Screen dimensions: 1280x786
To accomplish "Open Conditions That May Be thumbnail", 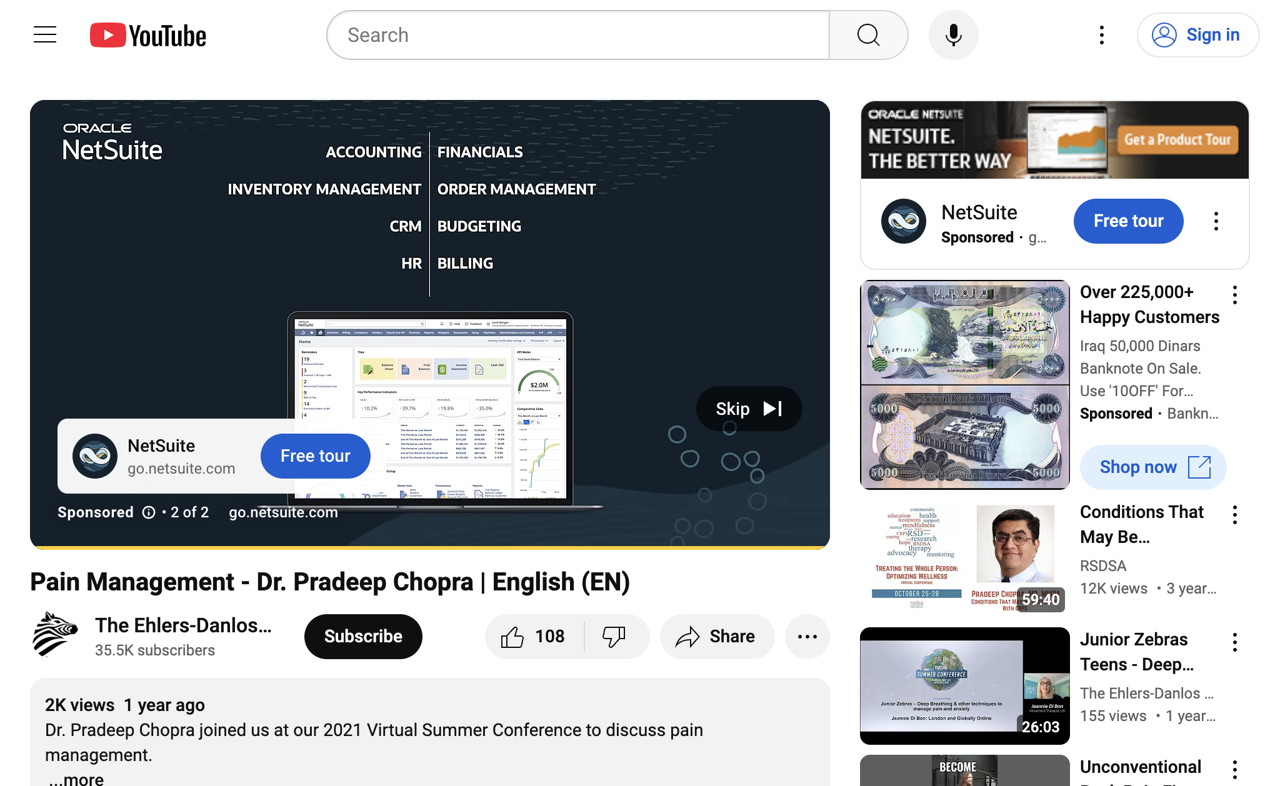I will click(965, 559).
